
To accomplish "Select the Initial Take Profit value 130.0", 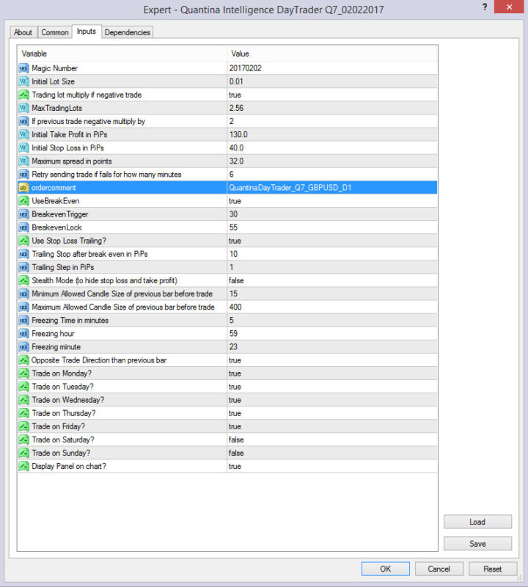I will (238, 134).
